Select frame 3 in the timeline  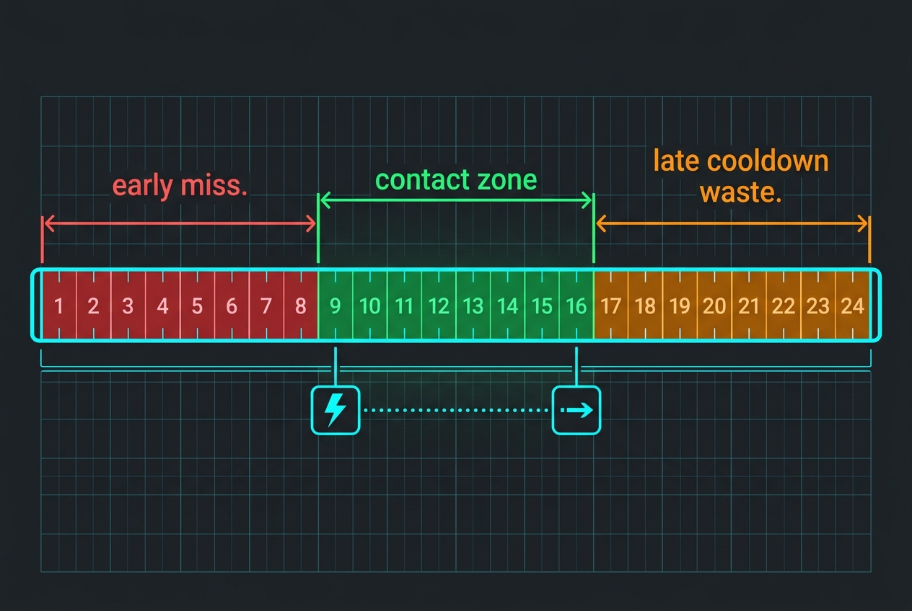click(x=128, y=305)
